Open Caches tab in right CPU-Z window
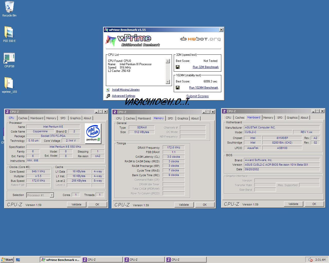 240,118
